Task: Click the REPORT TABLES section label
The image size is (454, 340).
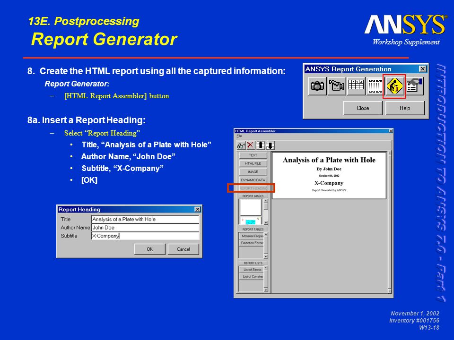Action: click(253, 229)
